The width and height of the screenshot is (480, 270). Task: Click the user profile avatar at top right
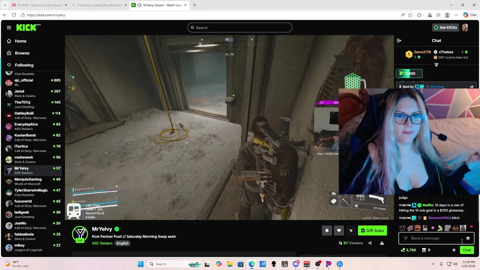[465, 27]
